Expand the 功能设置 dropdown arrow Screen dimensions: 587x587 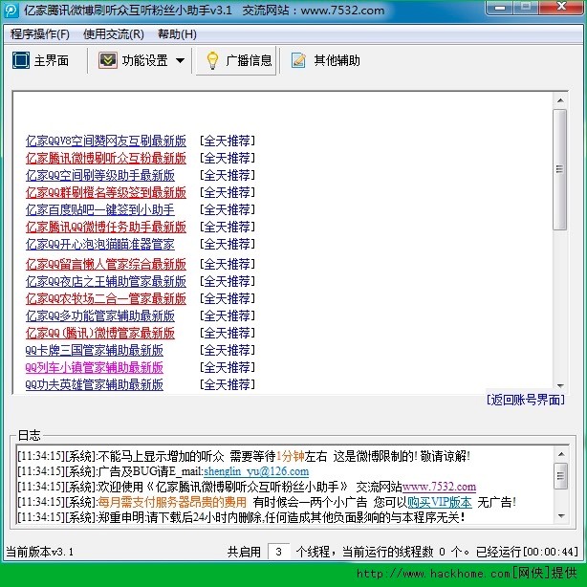coord(180,60)
